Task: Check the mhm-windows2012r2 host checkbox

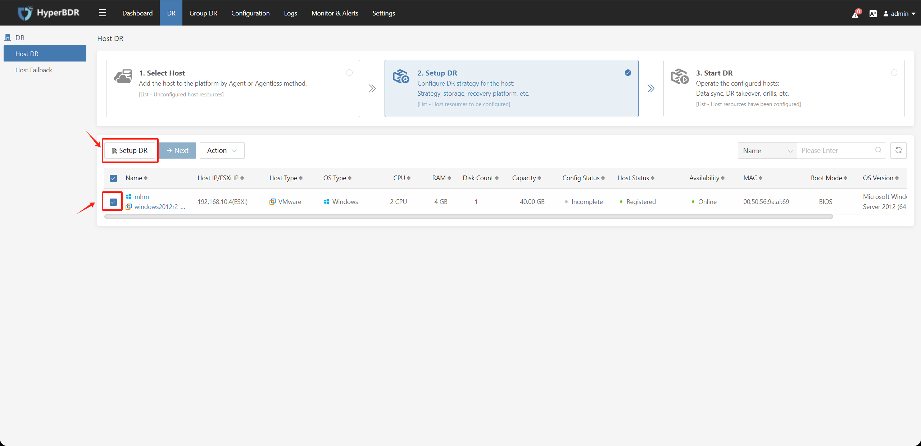Action: click(x=113, y=202)
